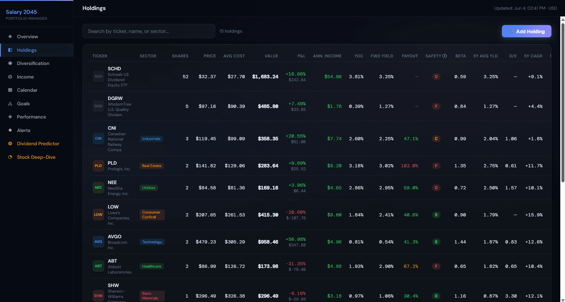Viewport: 565px width, 302px height.
Task: Sort by the TICKER column header
Action: (x=100, y=56)
